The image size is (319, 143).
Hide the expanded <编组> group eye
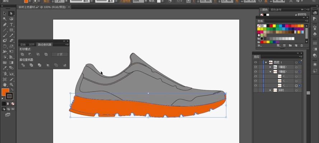[x=255, y=72]
